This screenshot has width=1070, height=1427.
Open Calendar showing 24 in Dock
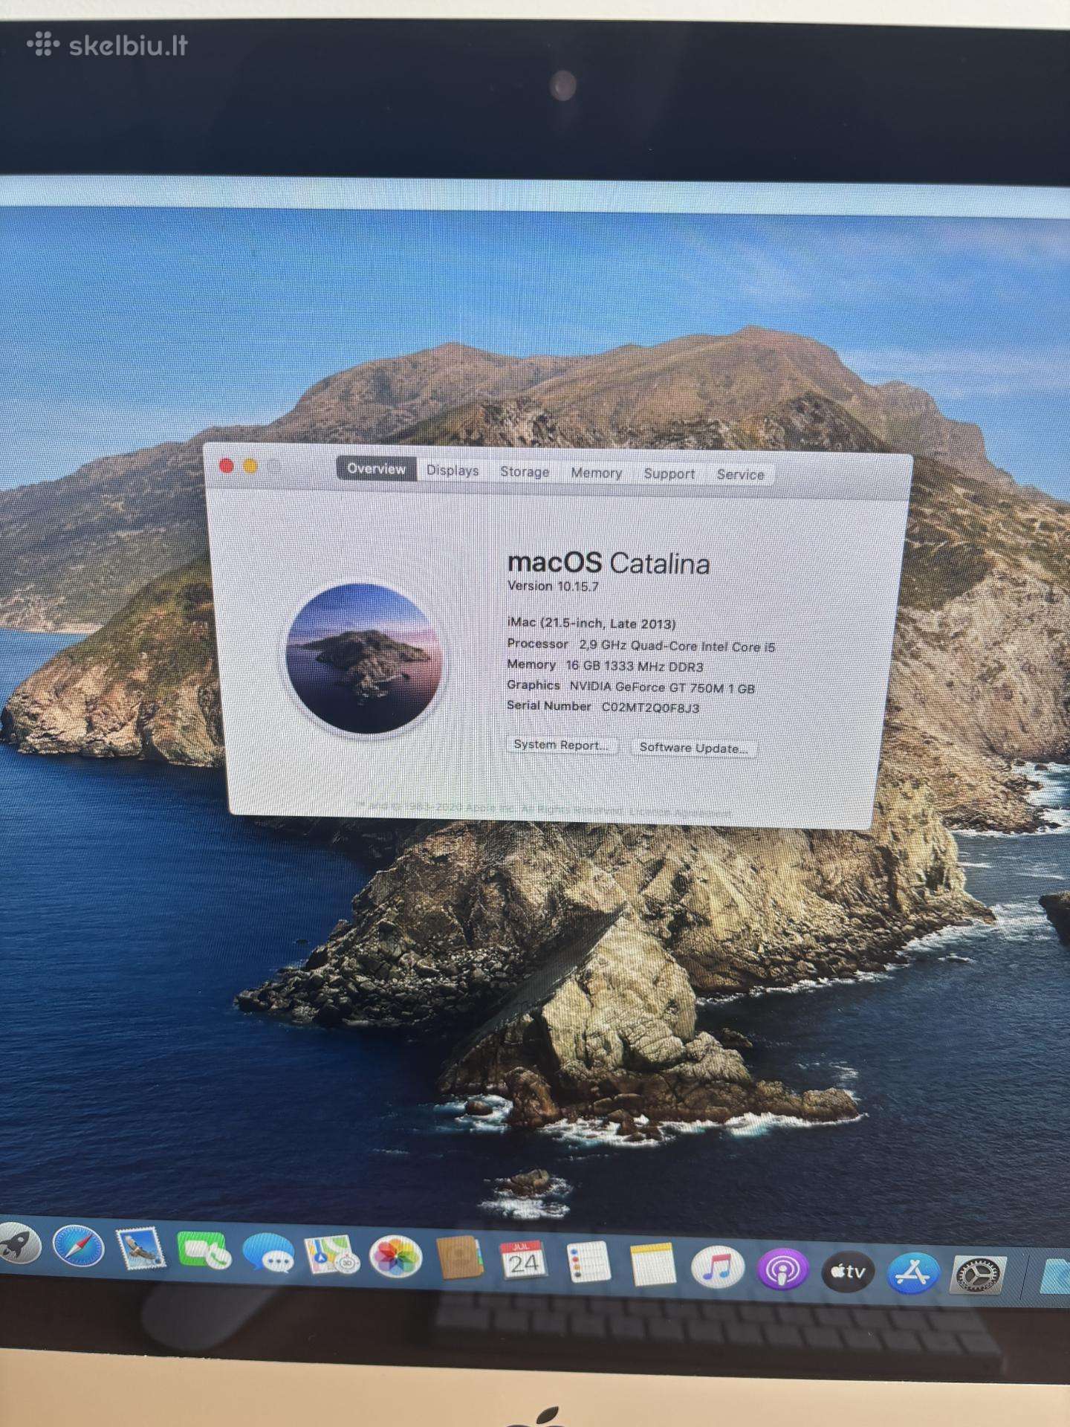tap(524, 1261)
